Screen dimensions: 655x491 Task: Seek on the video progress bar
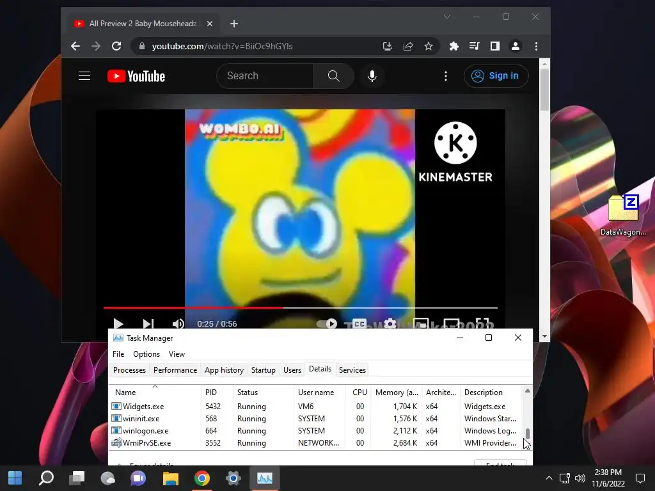point(301,308)
